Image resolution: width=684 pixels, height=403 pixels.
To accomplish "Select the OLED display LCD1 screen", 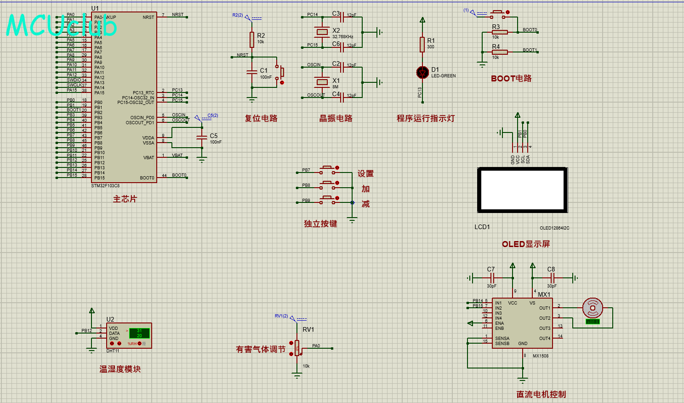I will (x=523, y=190).
